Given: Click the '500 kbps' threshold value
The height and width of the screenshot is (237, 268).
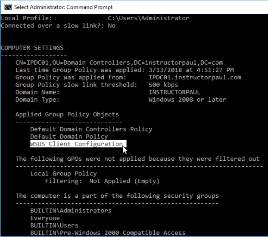Looking at the screenshot, I should click(163, 85).
